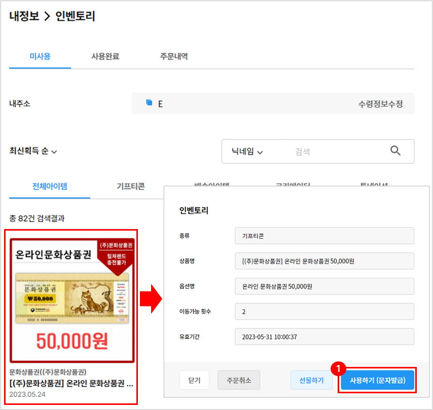Switch to the 사용완료 tab
Image resolution: width=433 pixels, height=410 pixels.
tap(105, 56)
